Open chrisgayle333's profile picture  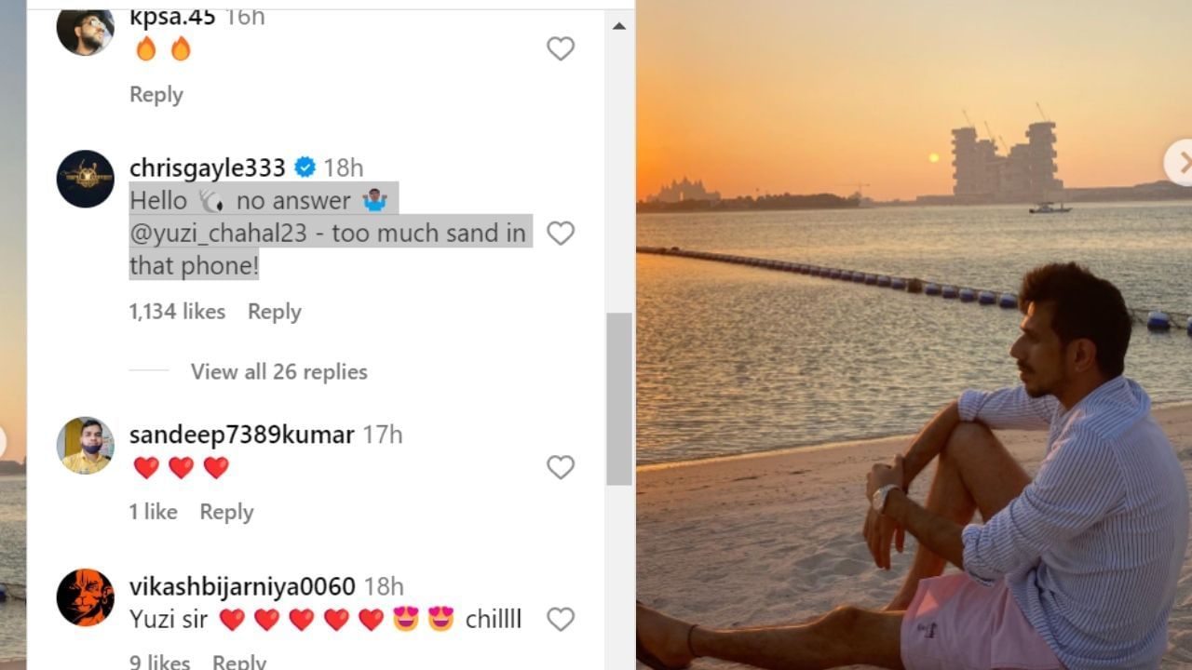pyautogui.click(x=86, y=179)
